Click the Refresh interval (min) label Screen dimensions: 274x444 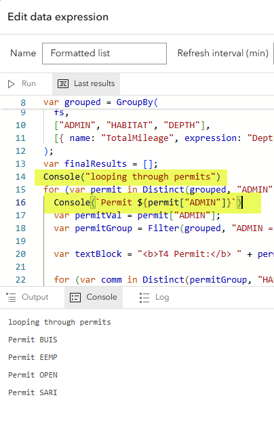click(x=222, y=54)
